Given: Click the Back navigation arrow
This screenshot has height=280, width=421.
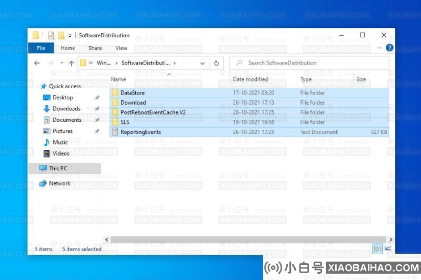Looking at the screenshot, I should tap(37, 63).
